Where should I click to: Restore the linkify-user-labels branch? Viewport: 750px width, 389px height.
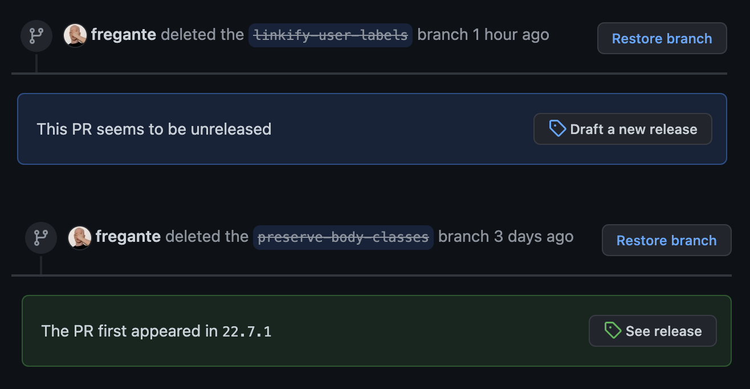662,38
